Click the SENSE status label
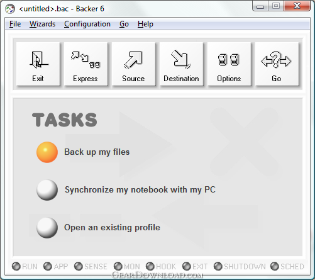The image size is (315, 280). tap(96, 267)
